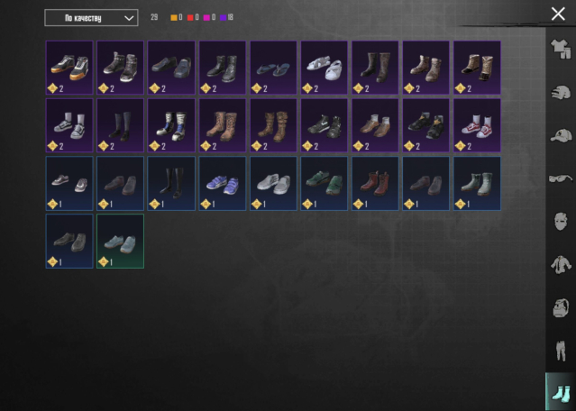576x411 pixels.
Task: Open the baseball cap category
Action: point(561,135)
